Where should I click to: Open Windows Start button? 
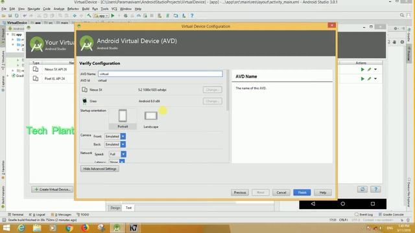click(x=6, y=228)
